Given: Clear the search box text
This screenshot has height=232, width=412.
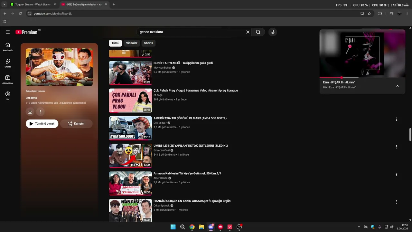Looking at the screenshot, I should [x=248, y=32].
